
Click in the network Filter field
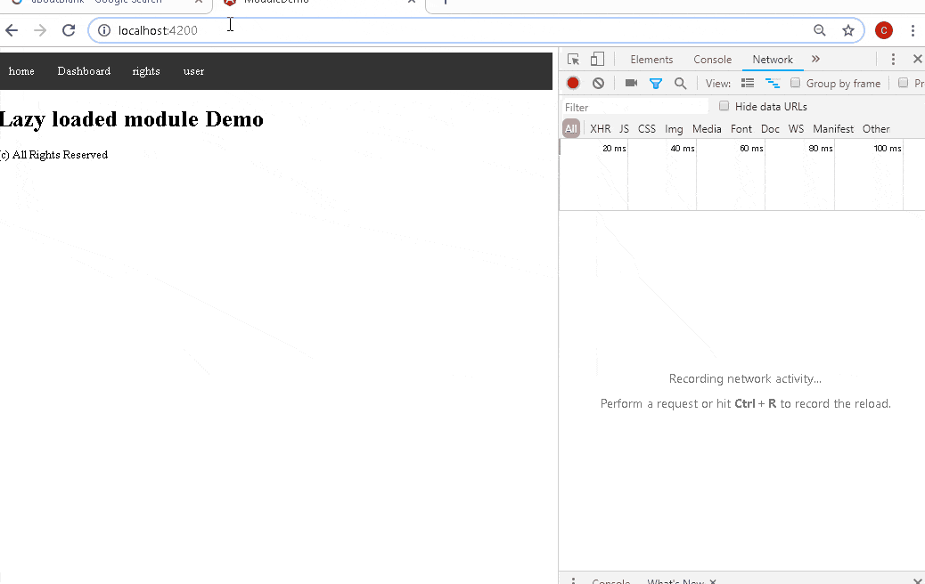tap(634, 107)
